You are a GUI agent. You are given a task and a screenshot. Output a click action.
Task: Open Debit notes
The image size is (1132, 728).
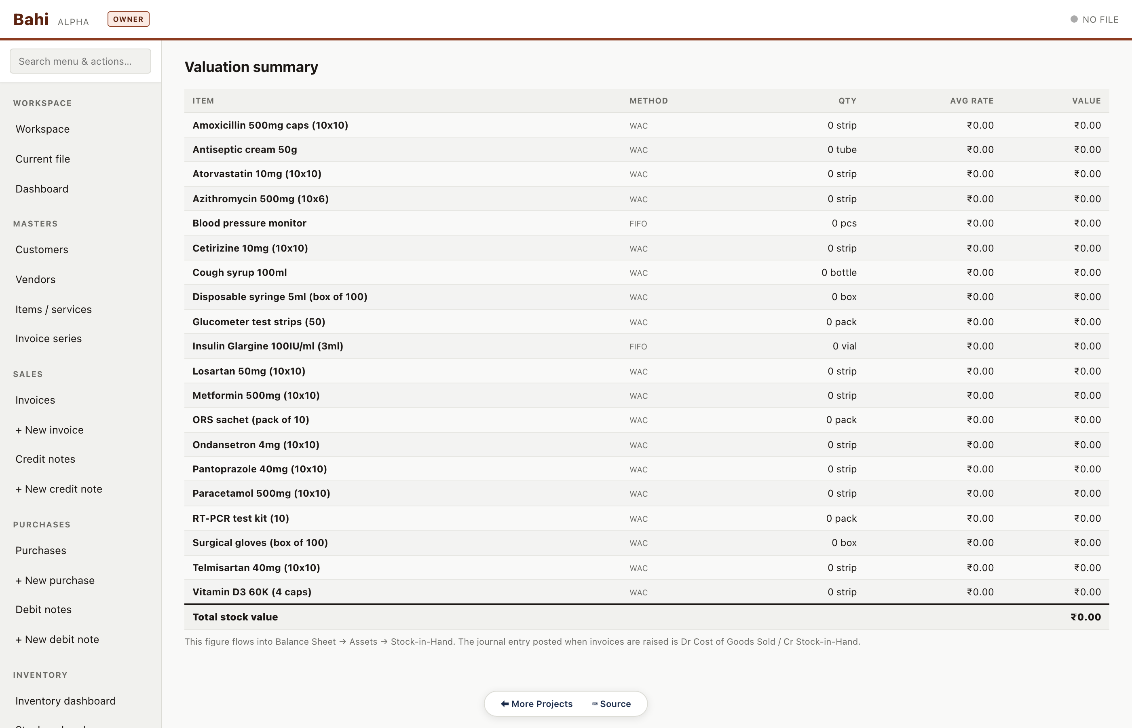click(44, 609)
